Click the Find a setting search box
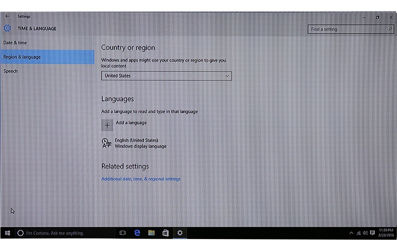 (x=345, y=29)
